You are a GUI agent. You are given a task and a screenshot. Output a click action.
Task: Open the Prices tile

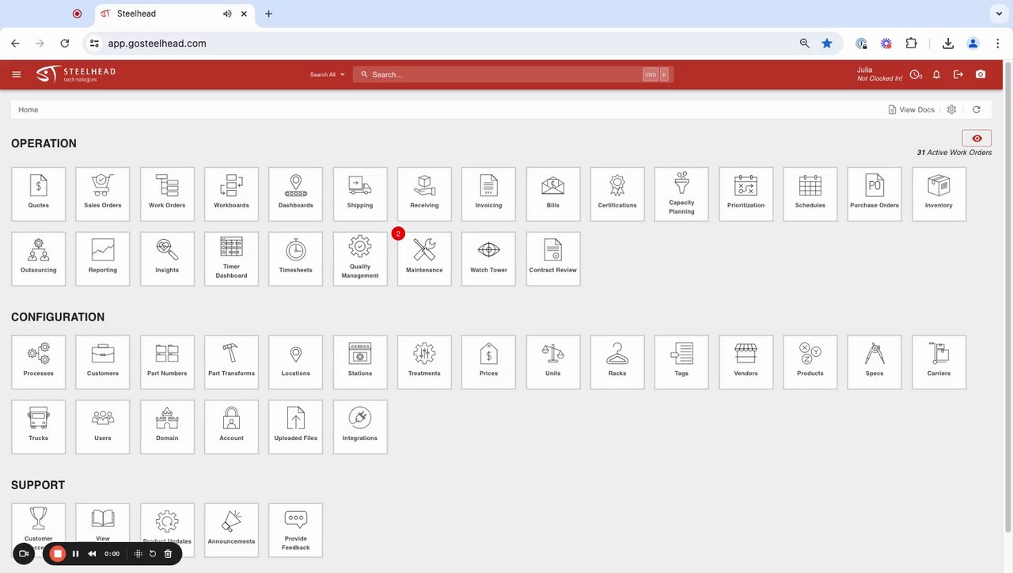[488, 362]
